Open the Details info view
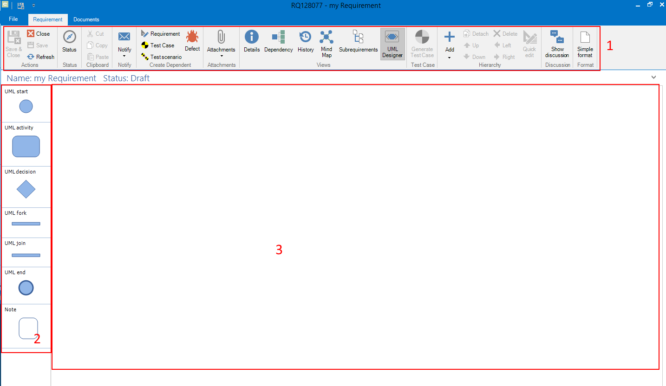This screenshot has width=666, height=386. (x=252, y=42)
